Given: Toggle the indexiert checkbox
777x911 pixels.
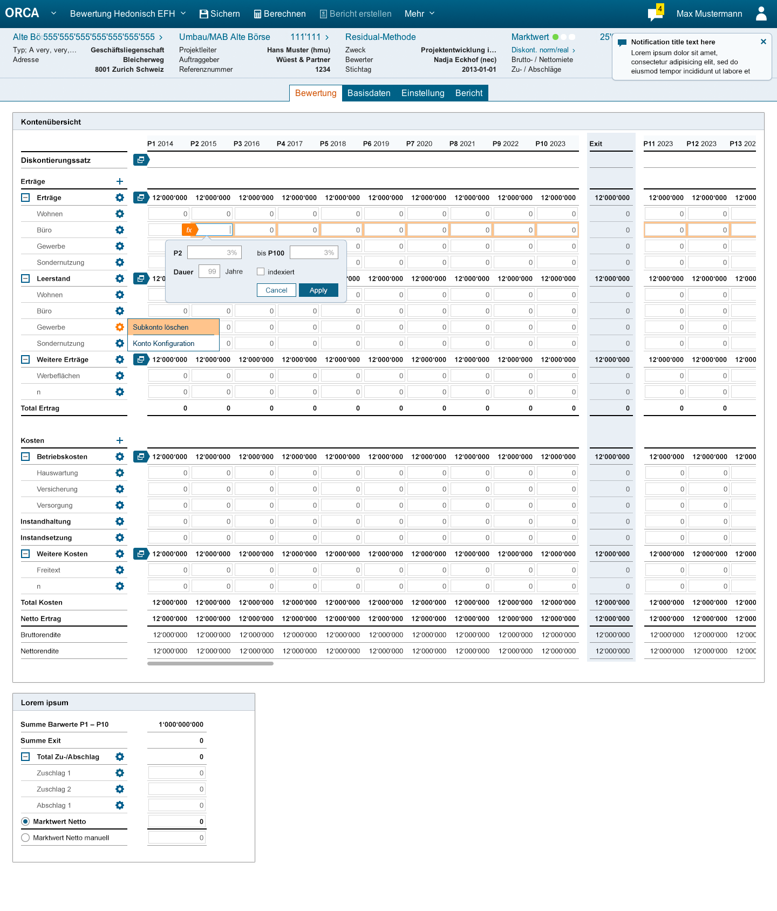Looking at the screenshot, I should pyautogui.click(x=261, y=271).
